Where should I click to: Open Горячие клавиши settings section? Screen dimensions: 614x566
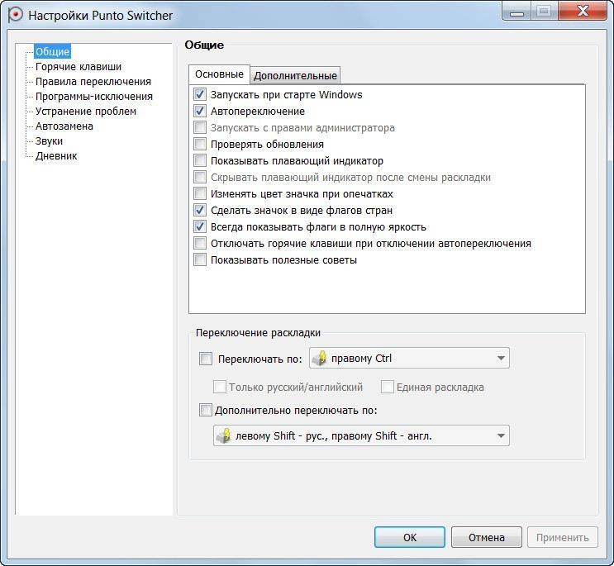tap(79, 67)
